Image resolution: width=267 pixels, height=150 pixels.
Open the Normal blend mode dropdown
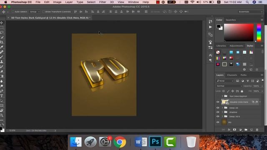[x=229, y=86]
